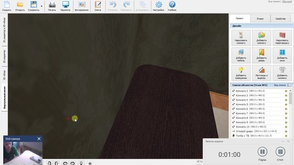This screenshot has height=165, width=294.
Task: Open the Учебник help icon
Action: (172, 6)
